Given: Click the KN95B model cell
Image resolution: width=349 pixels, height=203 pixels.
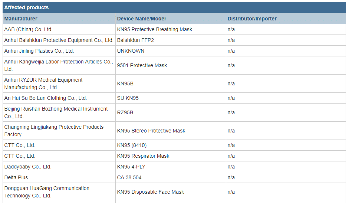Looking at the screenshot, I should (x=171, y=84).
